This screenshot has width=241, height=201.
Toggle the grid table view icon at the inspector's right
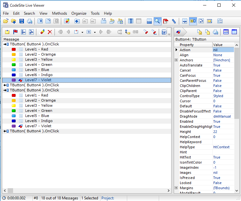[234, 32]
